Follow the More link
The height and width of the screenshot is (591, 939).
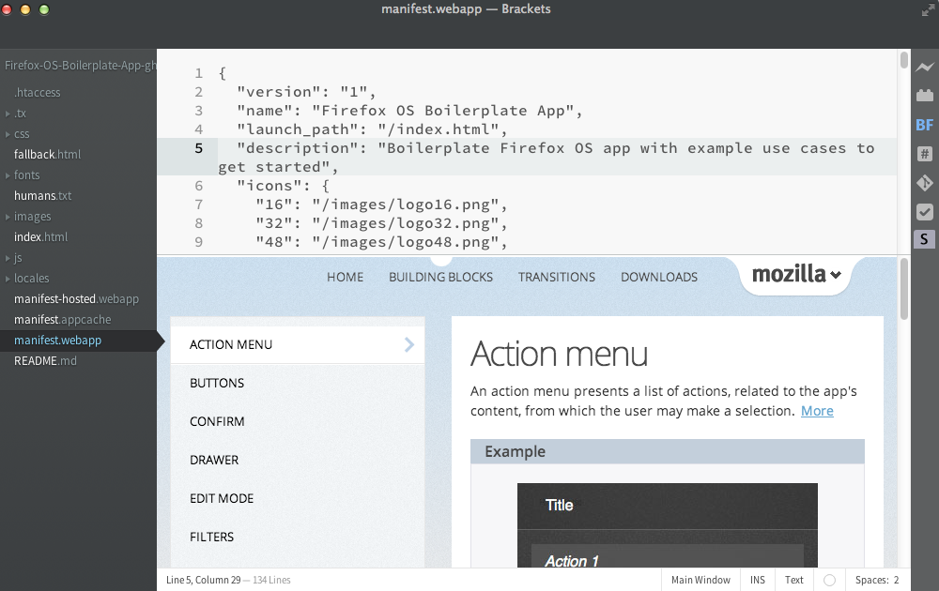click(817, 411)
